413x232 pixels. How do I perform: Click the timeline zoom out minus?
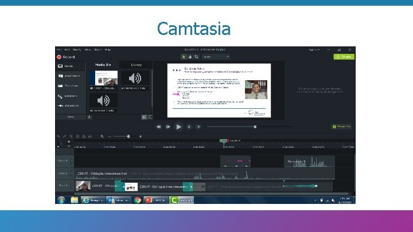click(110, 136)
